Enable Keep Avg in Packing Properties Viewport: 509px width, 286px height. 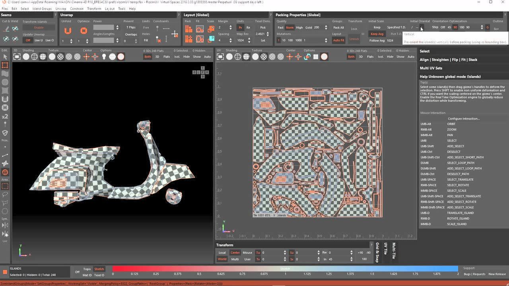click(x=377, y=33)
